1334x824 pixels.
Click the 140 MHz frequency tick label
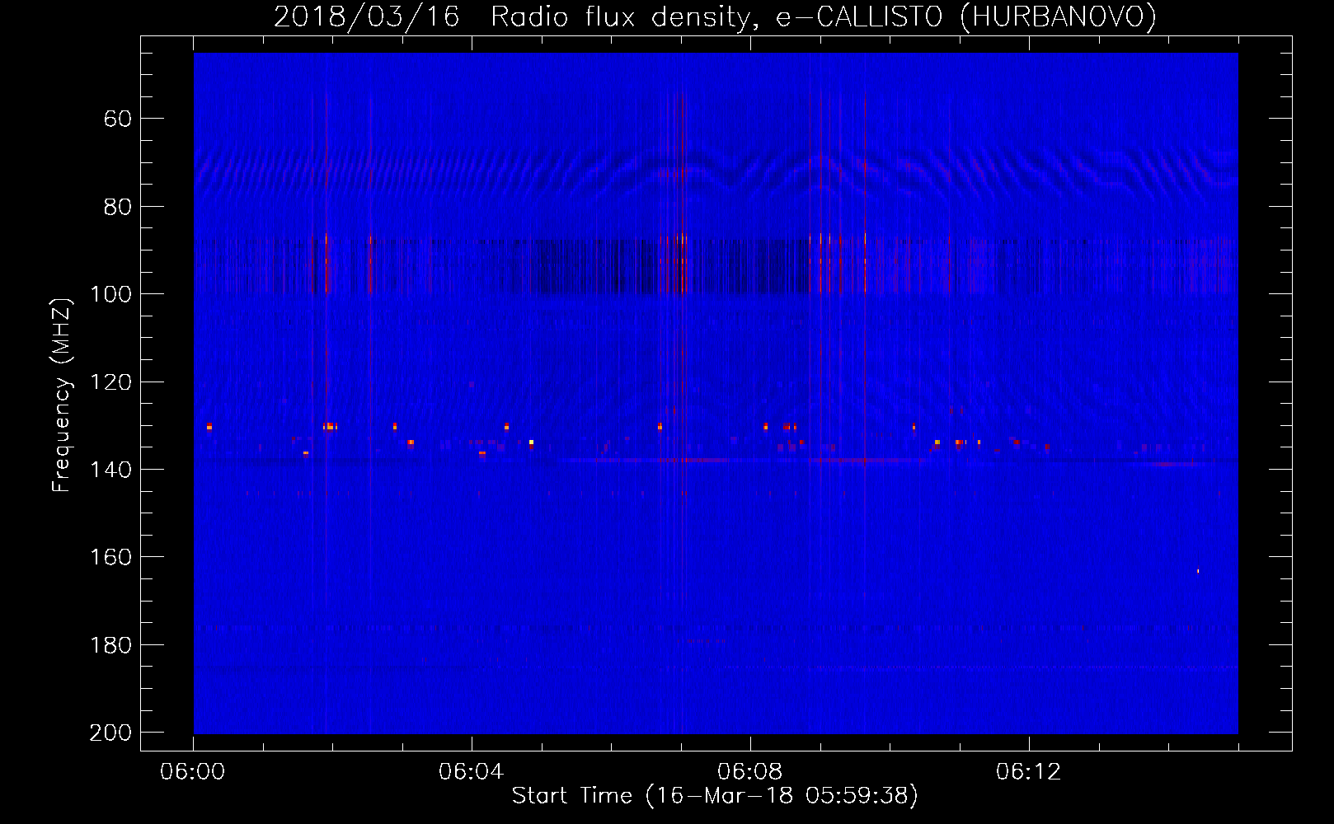point(110,470)
